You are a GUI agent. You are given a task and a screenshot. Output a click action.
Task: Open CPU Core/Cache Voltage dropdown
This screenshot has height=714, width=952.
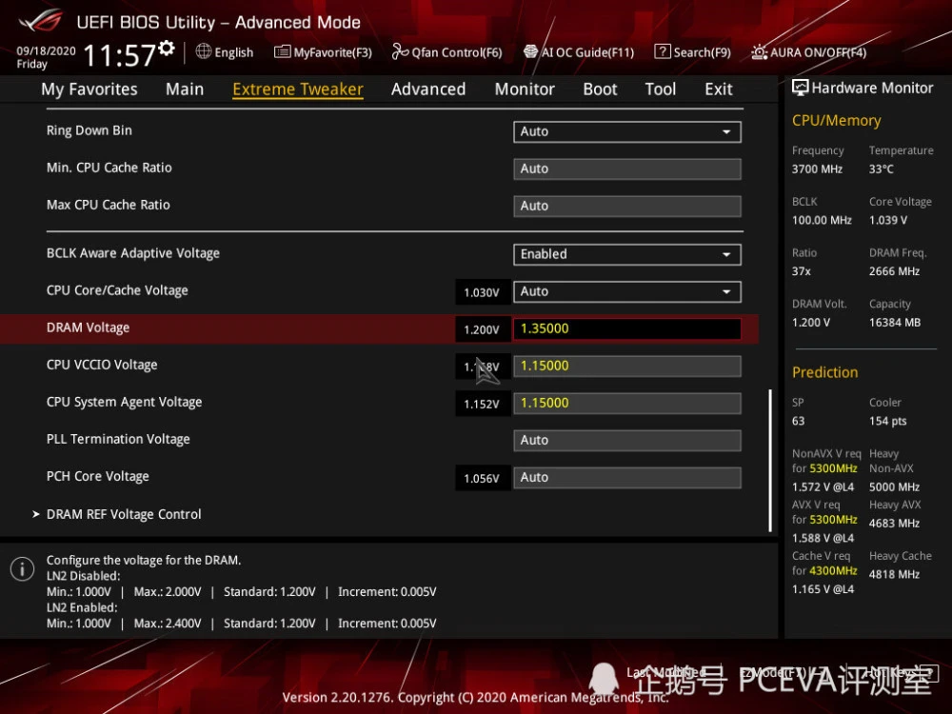point(627,291)
